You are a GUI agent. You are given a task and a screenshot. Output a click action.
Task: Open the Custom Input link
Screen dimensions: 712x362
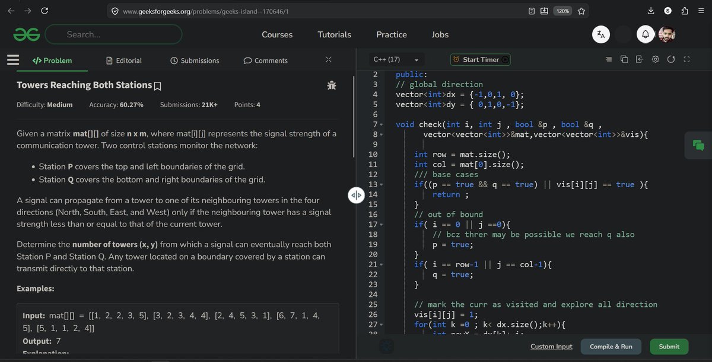[x=551, y=347]
